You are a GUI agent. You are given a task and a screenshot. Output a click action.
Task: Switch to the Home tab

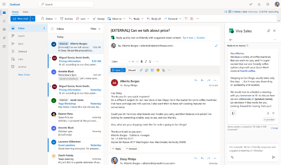[15, 12]
